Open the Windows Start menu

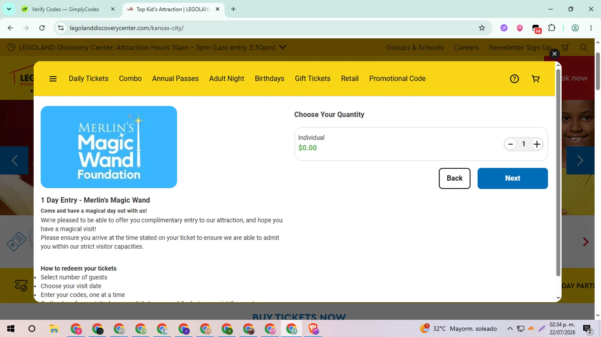point(11,329)
